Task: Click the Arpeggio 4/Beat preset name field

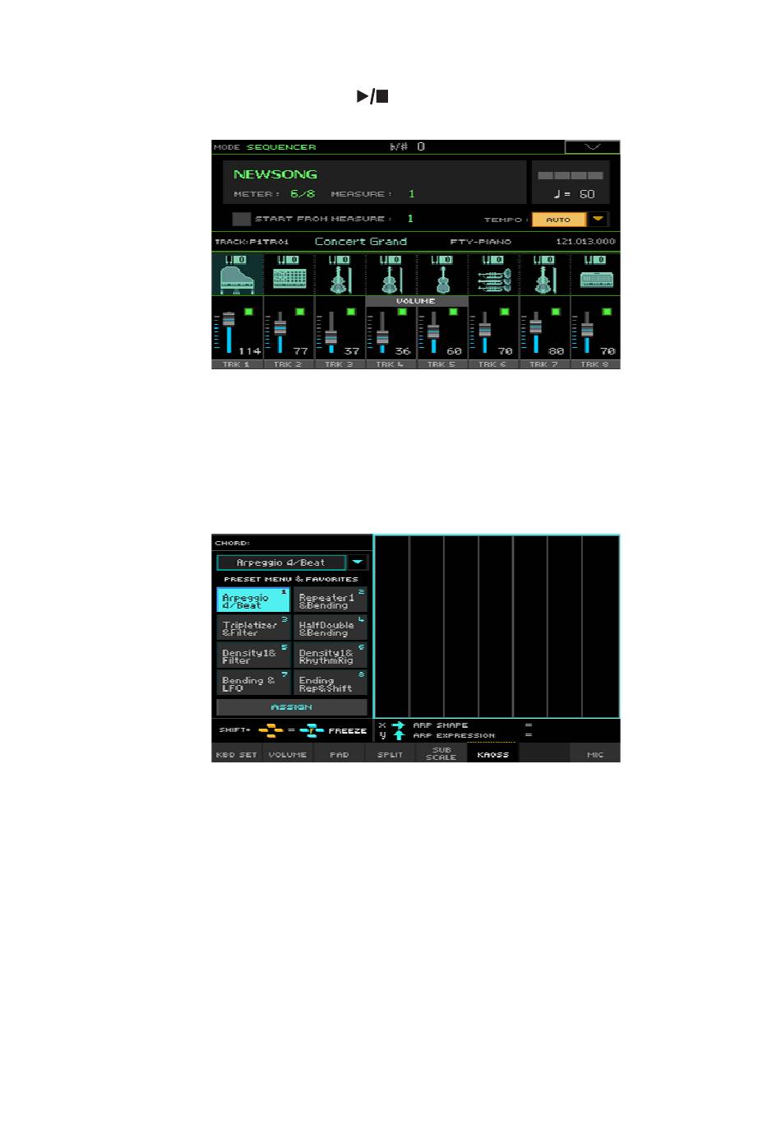Action: coord(281,563)
